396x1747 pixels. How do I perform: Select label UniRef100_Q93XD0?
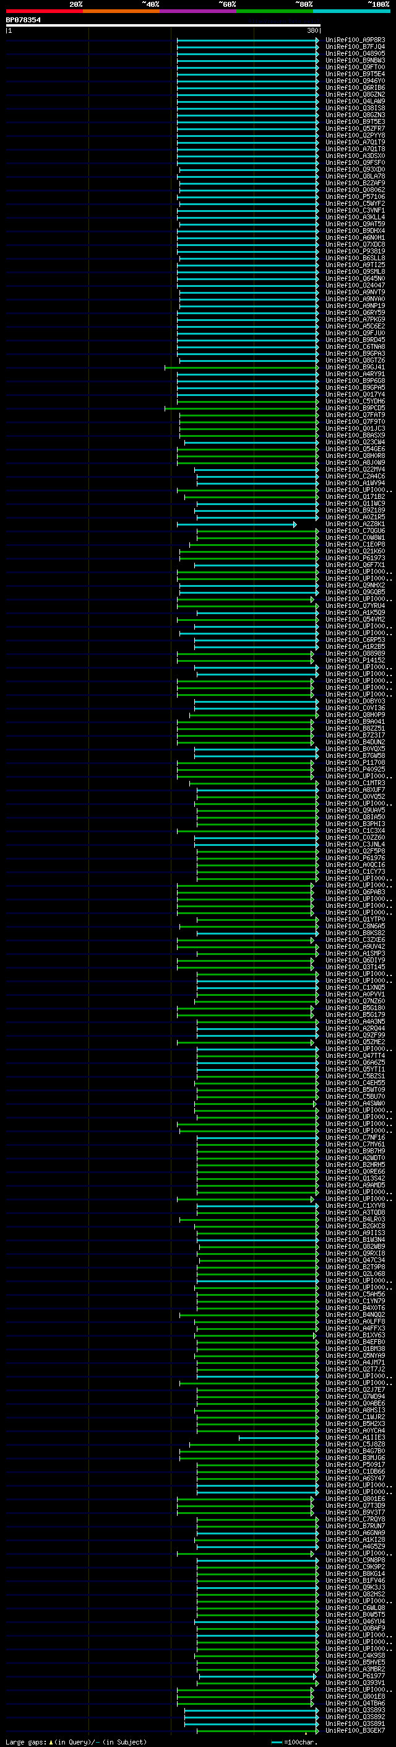pyautogui.click(x=355, y=170)
